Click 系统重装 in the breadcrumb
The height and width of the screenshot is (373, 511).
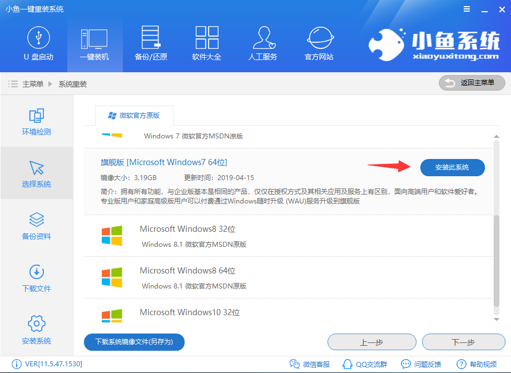click(72, 84)
